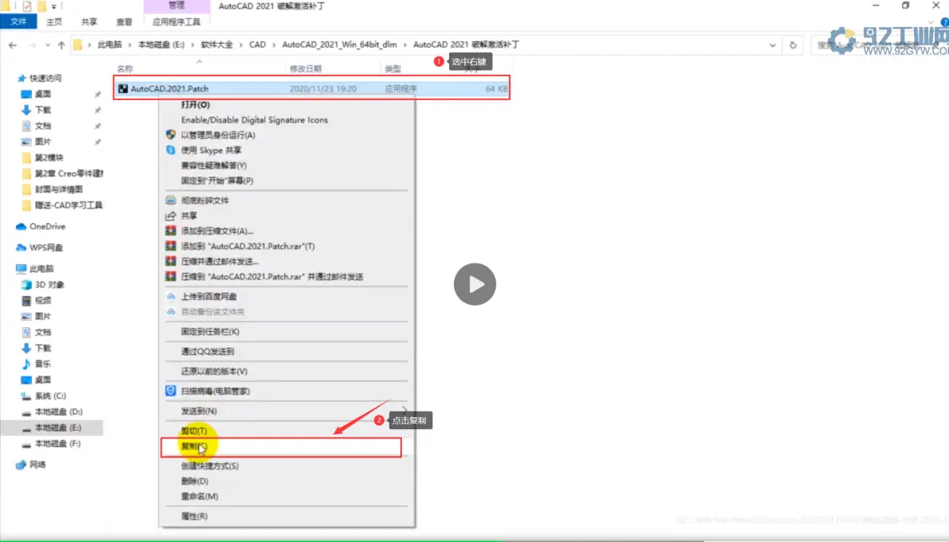Open the 应用程序工具 ribbon tab
The height and width of the screenshot is (542, 949).
(x=176, y=21)
